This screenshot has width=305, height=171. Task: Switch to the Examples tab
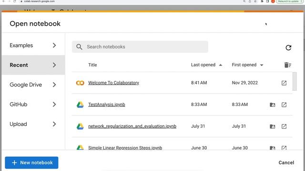point(33,46)
